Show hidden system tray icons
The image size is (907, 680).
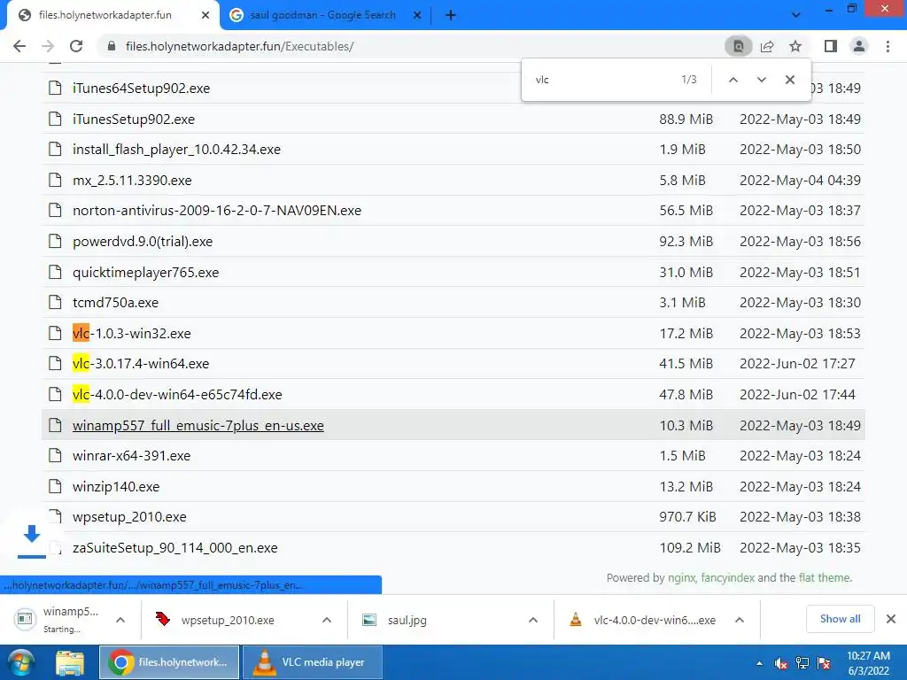759,663
